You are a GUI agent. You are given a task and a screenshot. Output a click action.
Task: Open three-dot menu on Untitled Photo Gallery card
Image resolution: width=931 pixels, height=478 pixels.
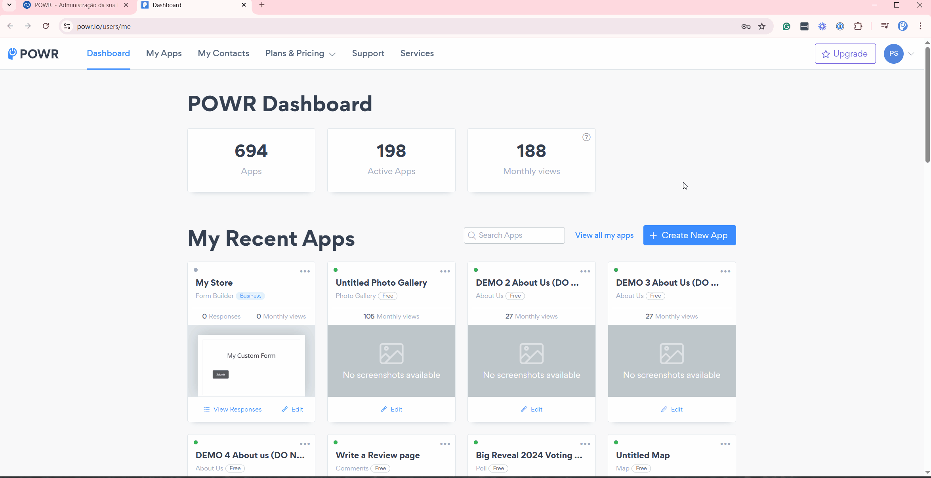(445, 271)
